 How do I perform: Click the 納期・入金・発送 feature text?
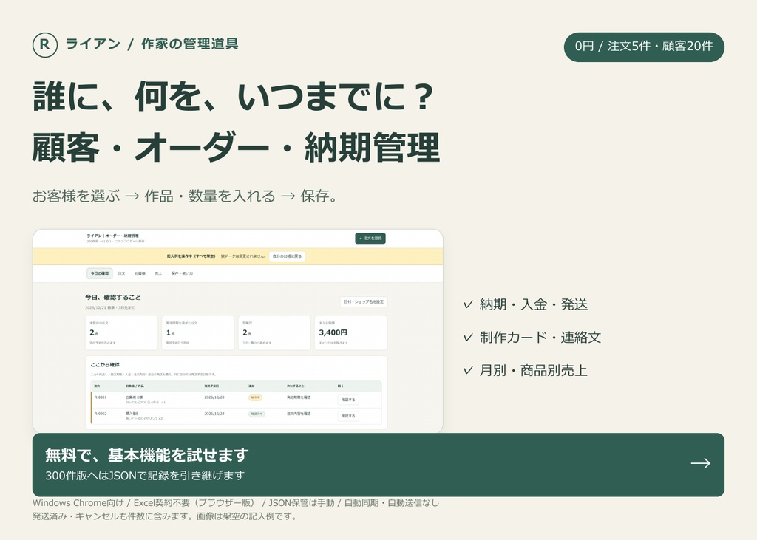pos(534,304)
